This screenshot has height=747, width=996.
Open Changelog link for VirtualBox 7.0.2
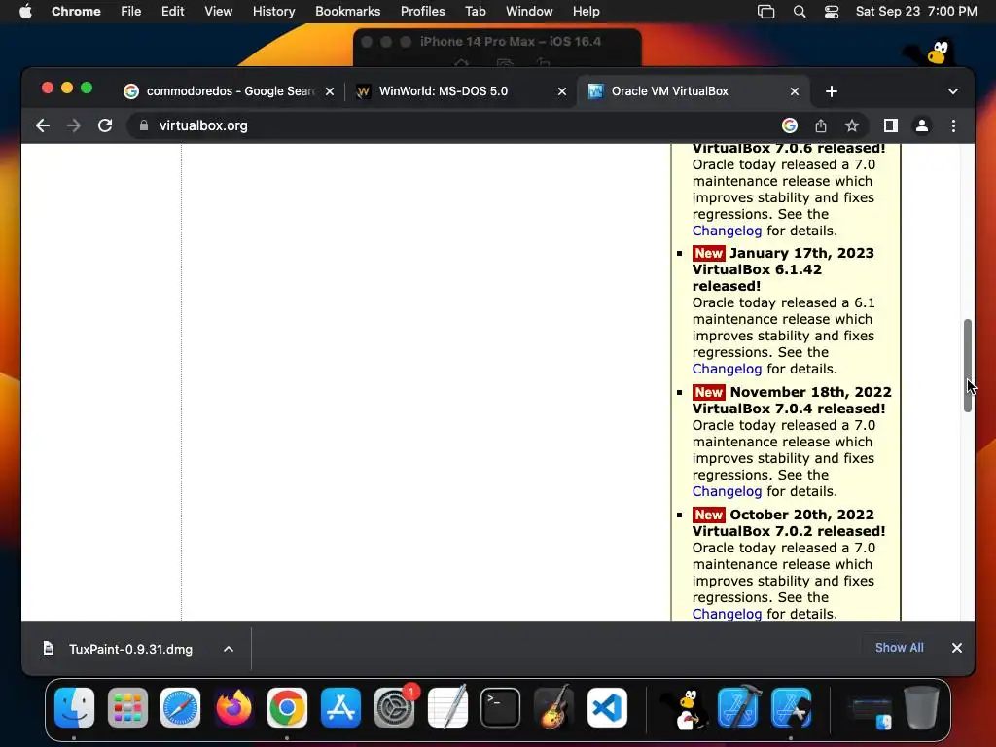coord(727,614)
